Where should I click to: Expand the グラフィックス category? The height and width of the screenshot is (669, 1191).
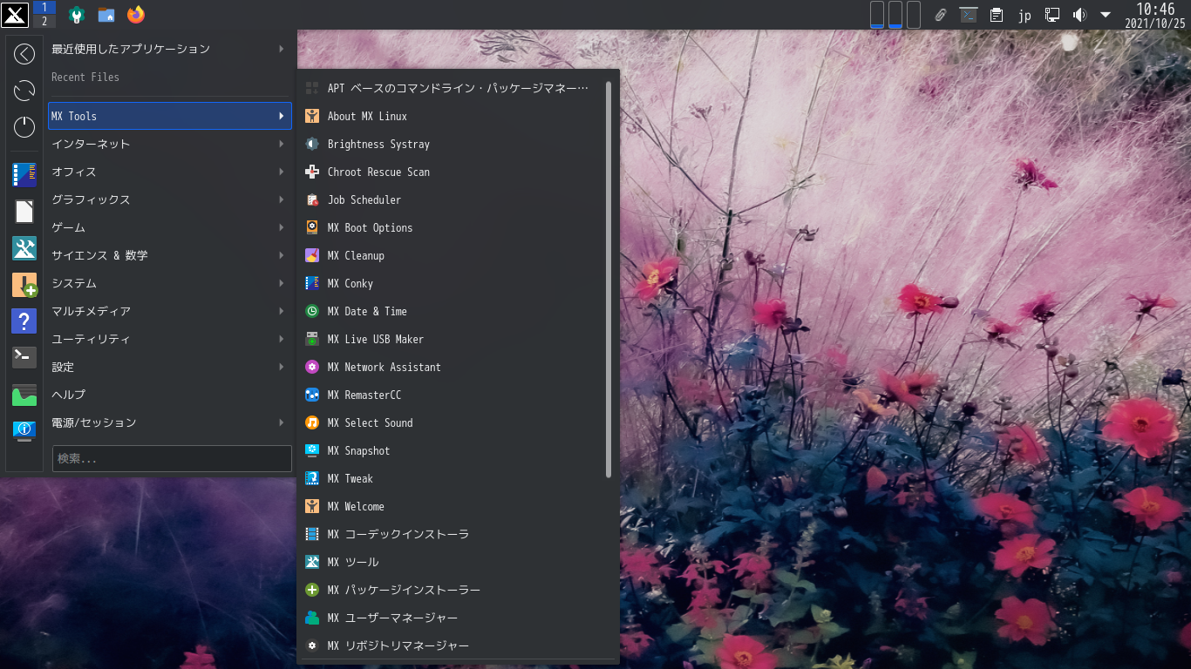(x=170, y=199)
